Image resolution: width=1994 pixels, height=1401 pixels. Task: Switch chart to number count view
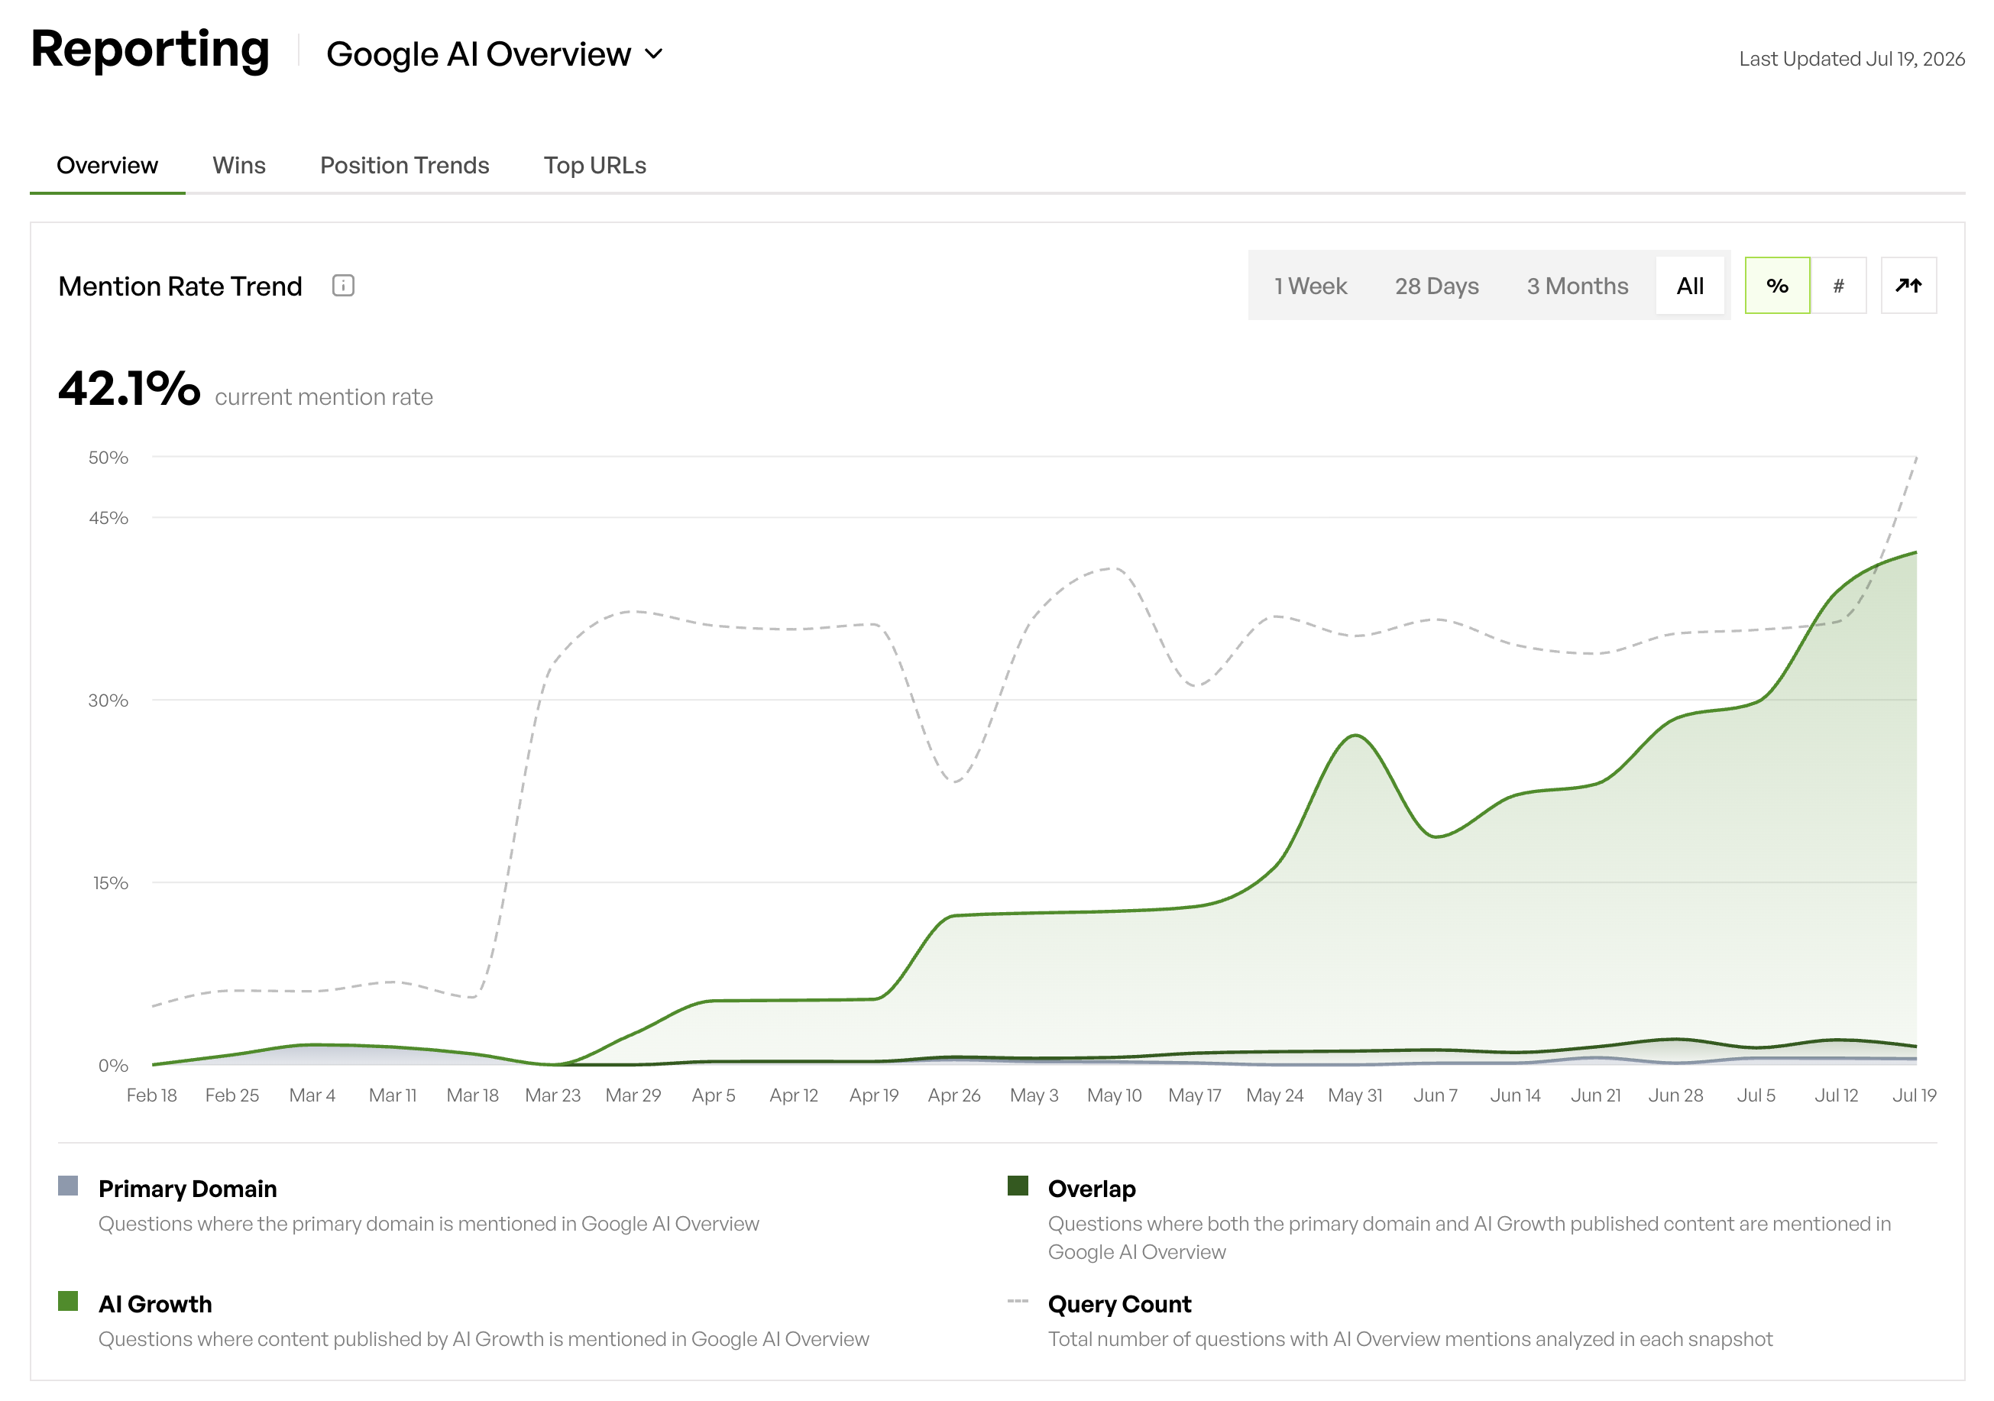pos(1839,286)
